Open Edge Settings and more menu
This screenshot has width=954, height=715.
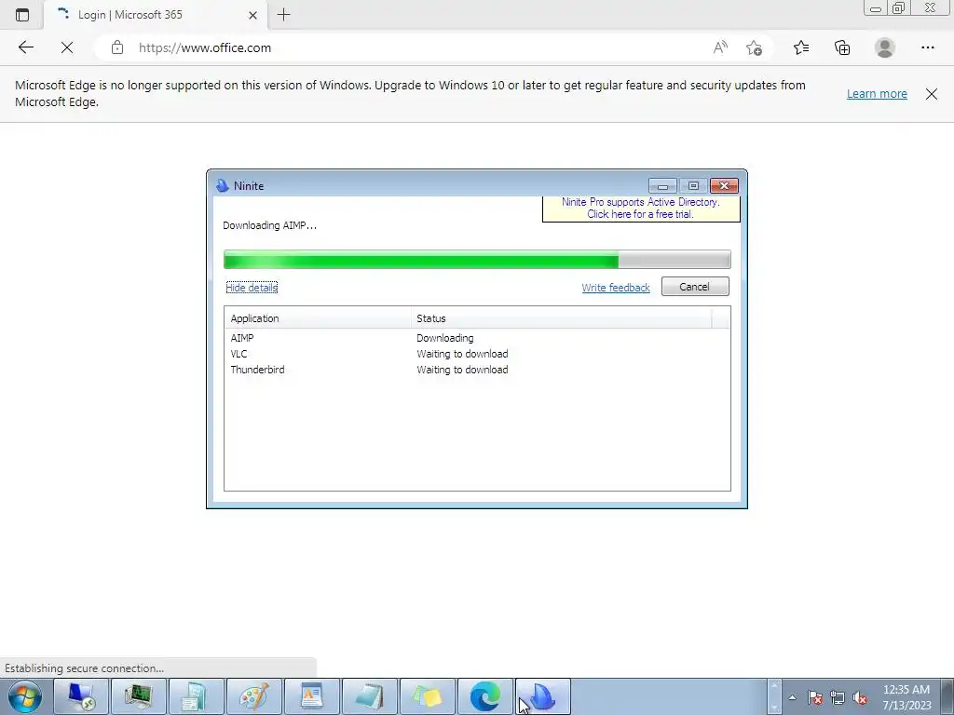[927, 47]
